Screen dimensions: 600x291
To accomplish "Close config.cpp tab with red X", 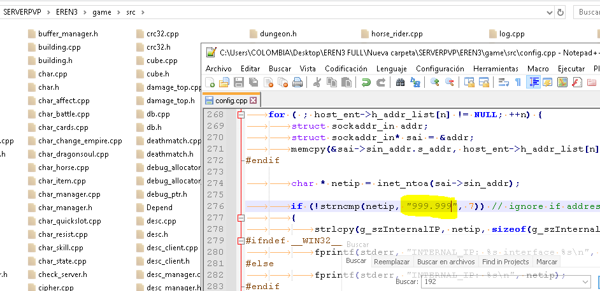I will [253, 100].
